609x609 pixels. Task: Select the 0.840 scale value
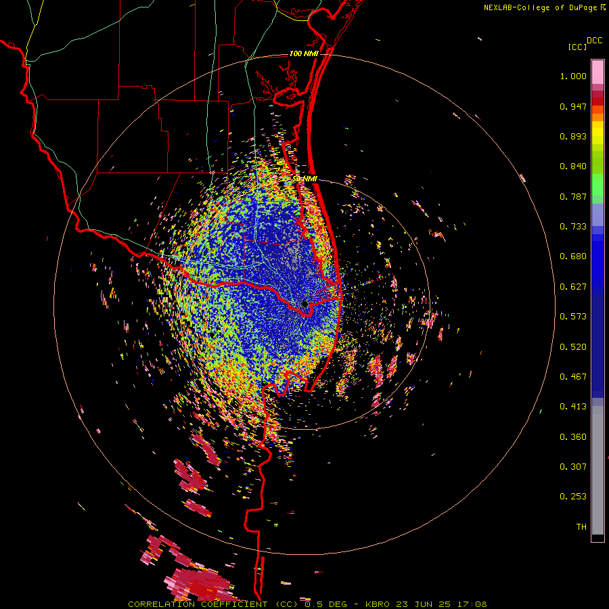[573, 166]
